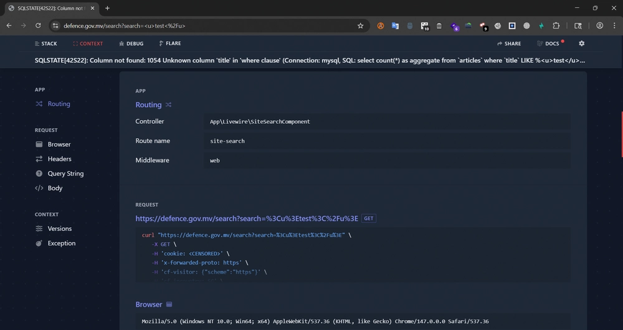Image resolution: width=623 pixels, height=330 pixels.
Task: Open the gray globe extension icon
Action: (x=526, y=26)
